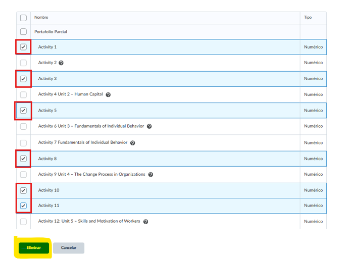
Task: Click help icon next to Activity 7
Action: [x=132, y=143]
